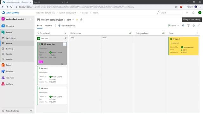Enter full screen mode on board

(199, 25)
